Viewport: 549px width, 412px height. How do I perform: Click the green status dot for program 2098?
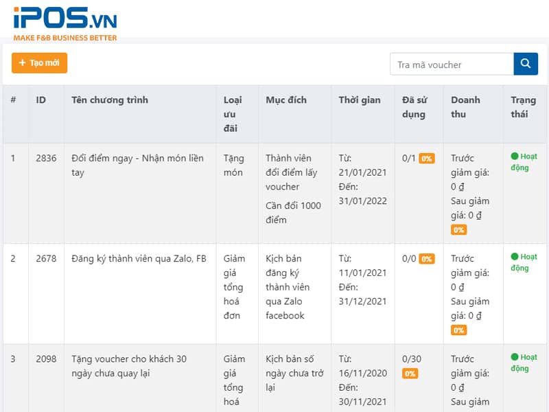pyautogui.click(x=515, y=356)
